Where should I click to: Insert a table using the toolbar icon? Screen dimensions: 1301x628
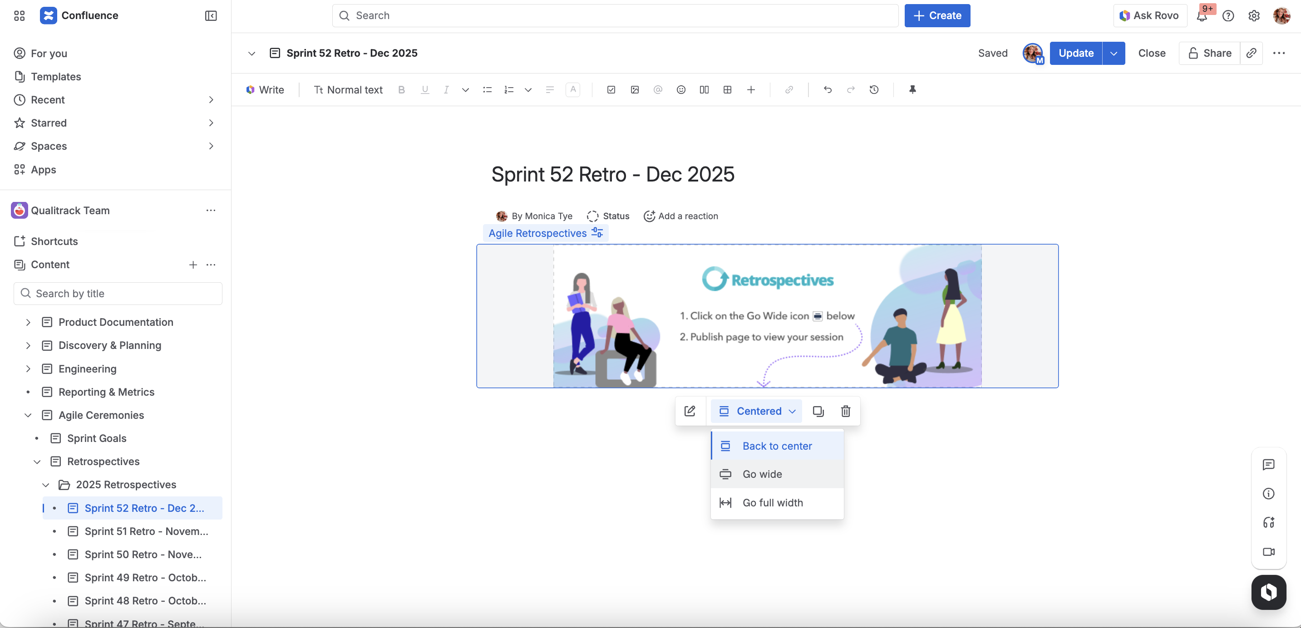(727, 90)
